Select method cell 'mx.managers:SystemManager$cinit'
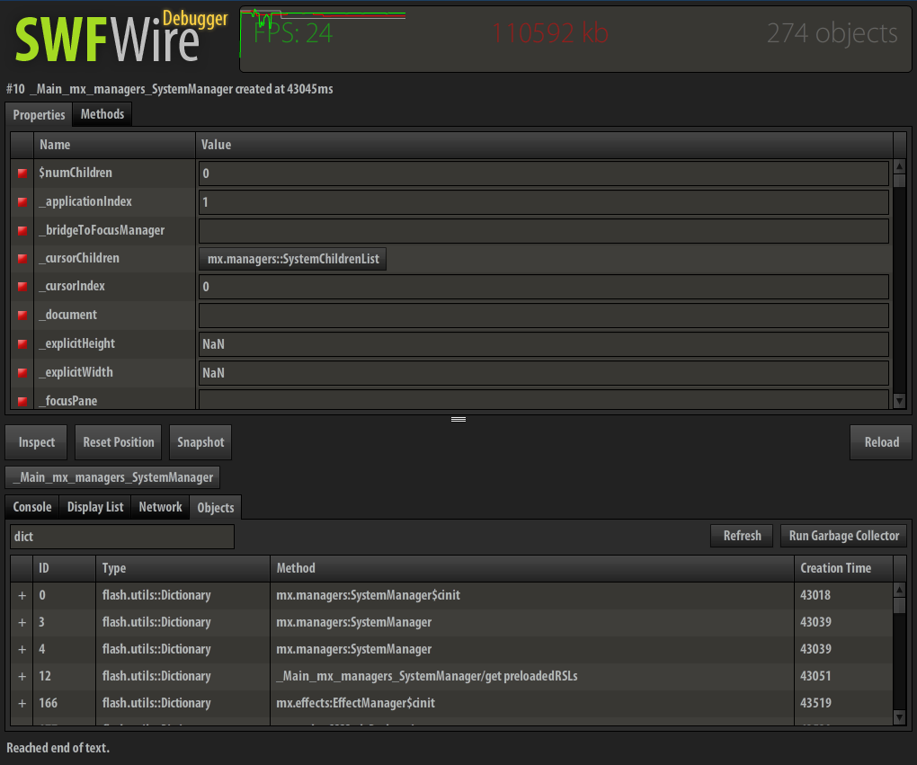Screen dimensions: 917x765 tap(369, 595)
